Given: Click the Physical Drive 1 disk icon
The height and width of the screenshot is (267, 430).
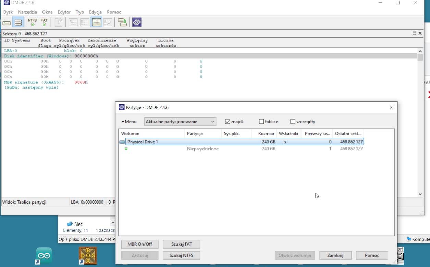Looking at the screenshot, I should click(122, 142).
